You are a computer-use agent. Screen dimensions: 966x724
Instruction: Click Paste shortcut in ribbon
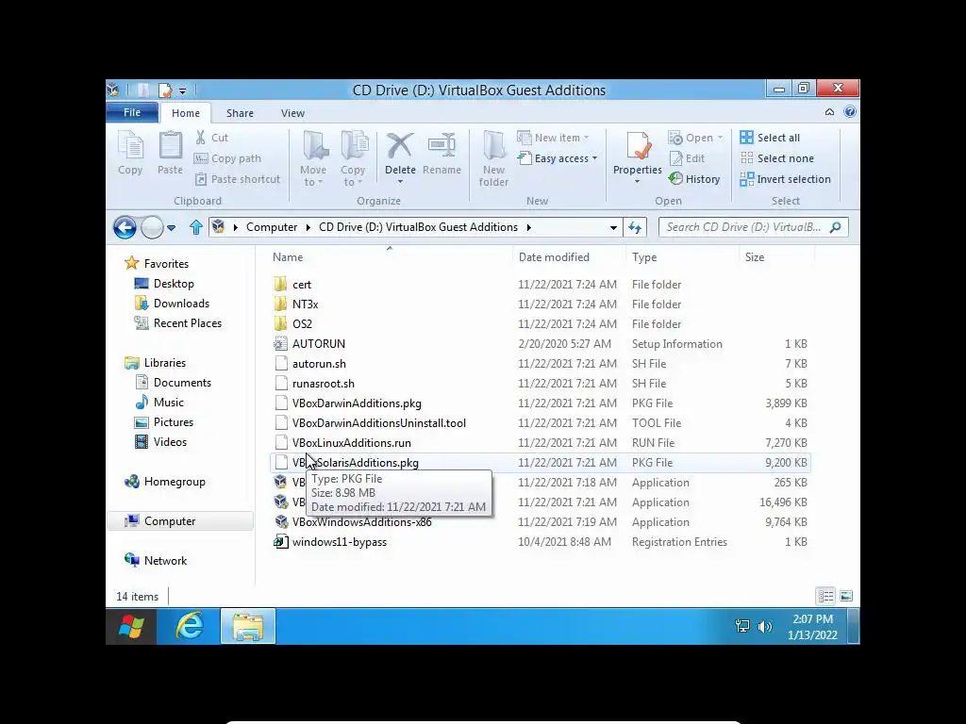pos(237,179)
